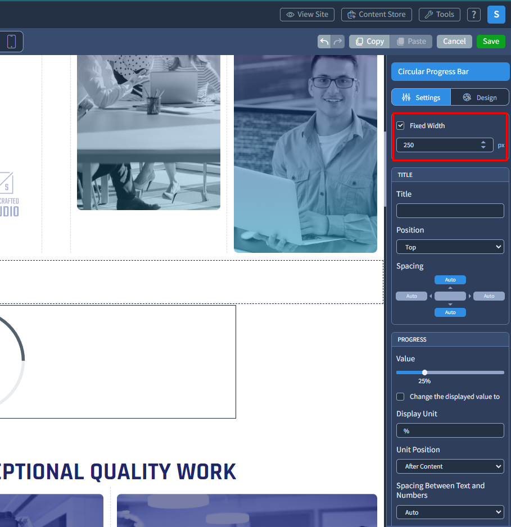Click the View Site button

tap(307, 15)
